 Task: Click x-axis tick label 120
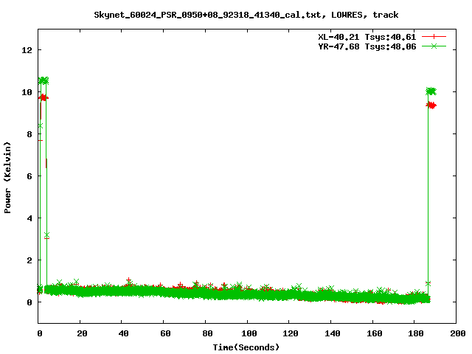tap(291, 333)
